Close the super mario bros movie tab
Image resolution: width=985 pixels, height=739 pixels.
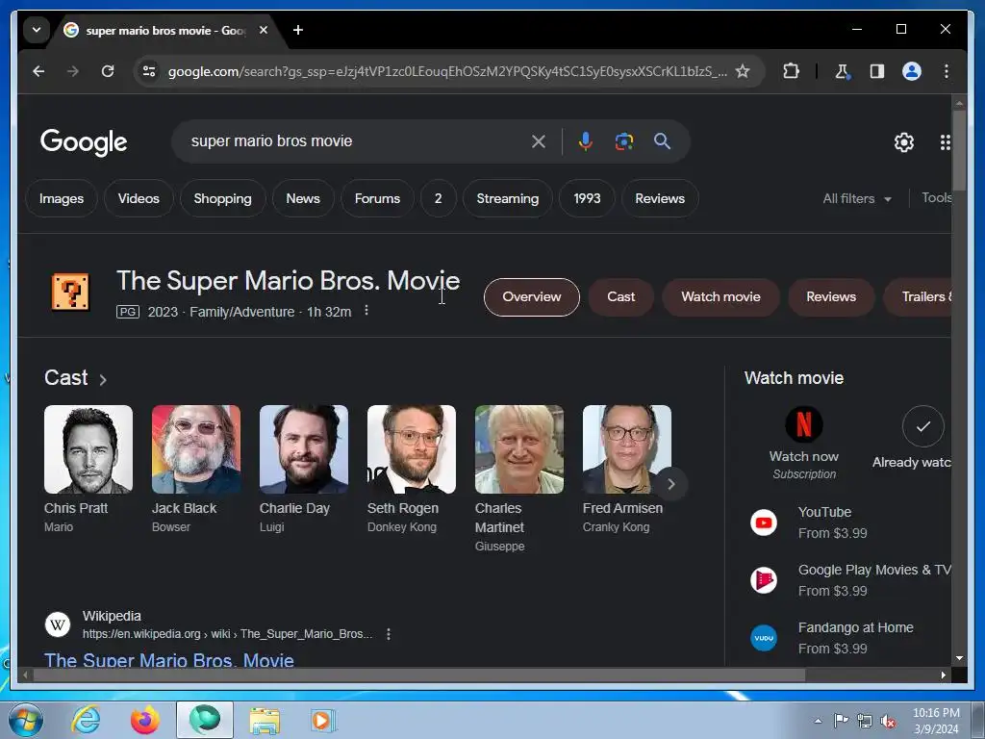click(264, 30)
